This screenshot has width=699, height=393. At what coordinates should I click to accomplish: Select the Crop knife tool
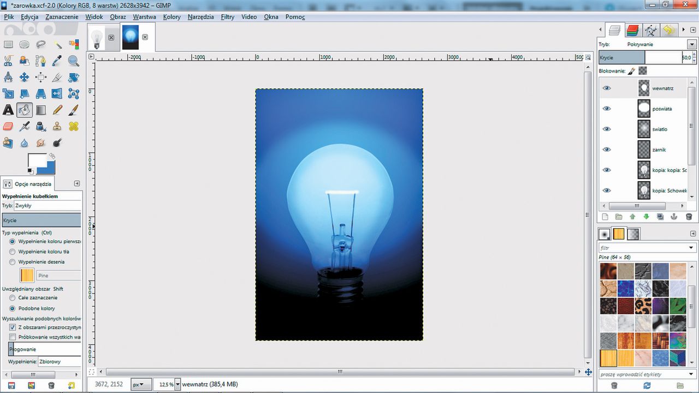click(57, 78)
